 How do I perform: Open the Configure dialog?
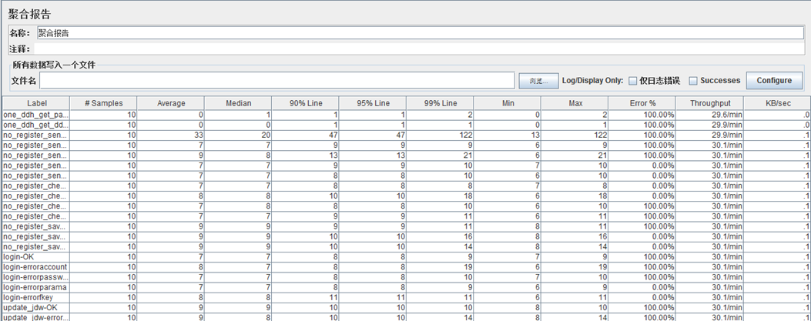pyautogui.click(x=774, y=81)
